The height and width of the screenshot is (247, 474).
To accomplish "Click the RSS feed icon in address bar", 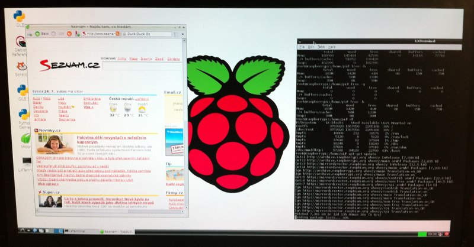I will (117, 34).
